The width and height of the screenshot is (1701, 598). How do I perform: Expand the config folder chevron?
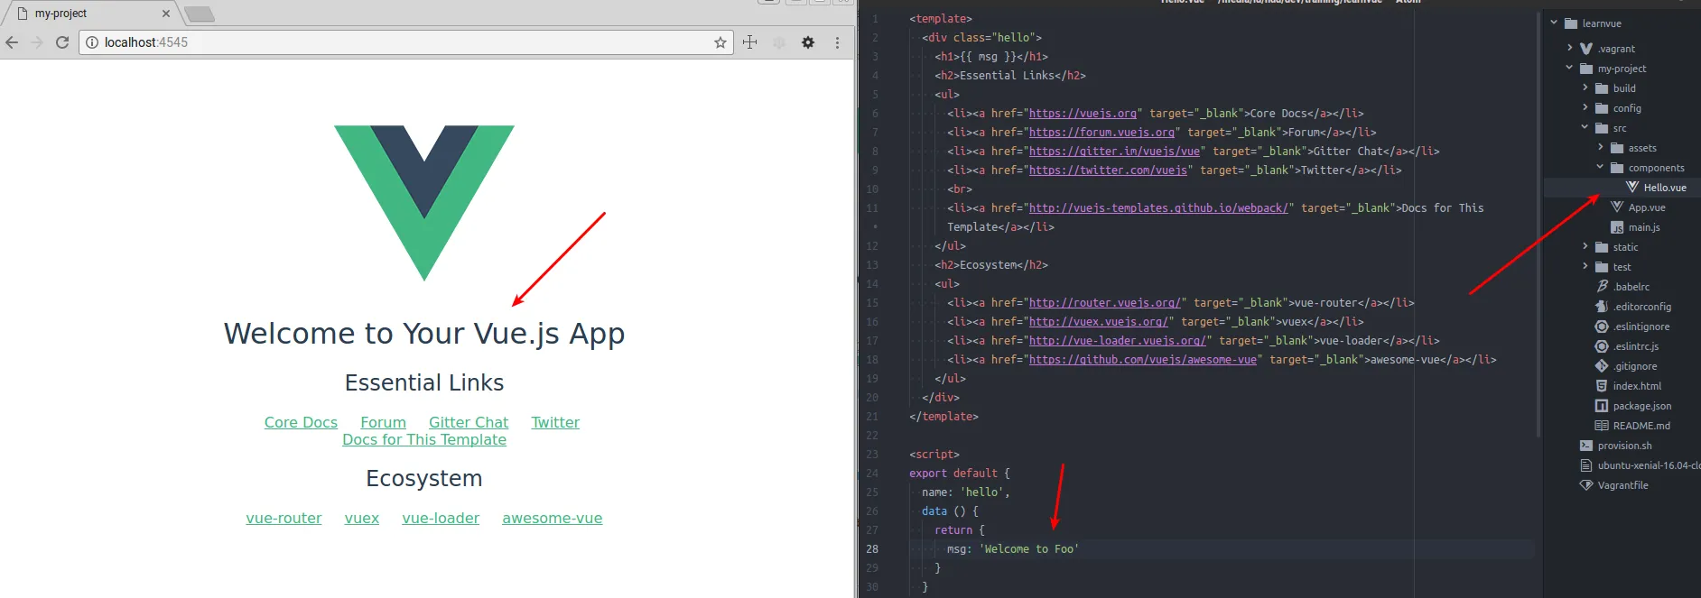tap(1585, 107)
